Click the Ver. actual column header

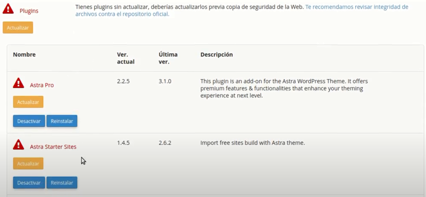126,58
